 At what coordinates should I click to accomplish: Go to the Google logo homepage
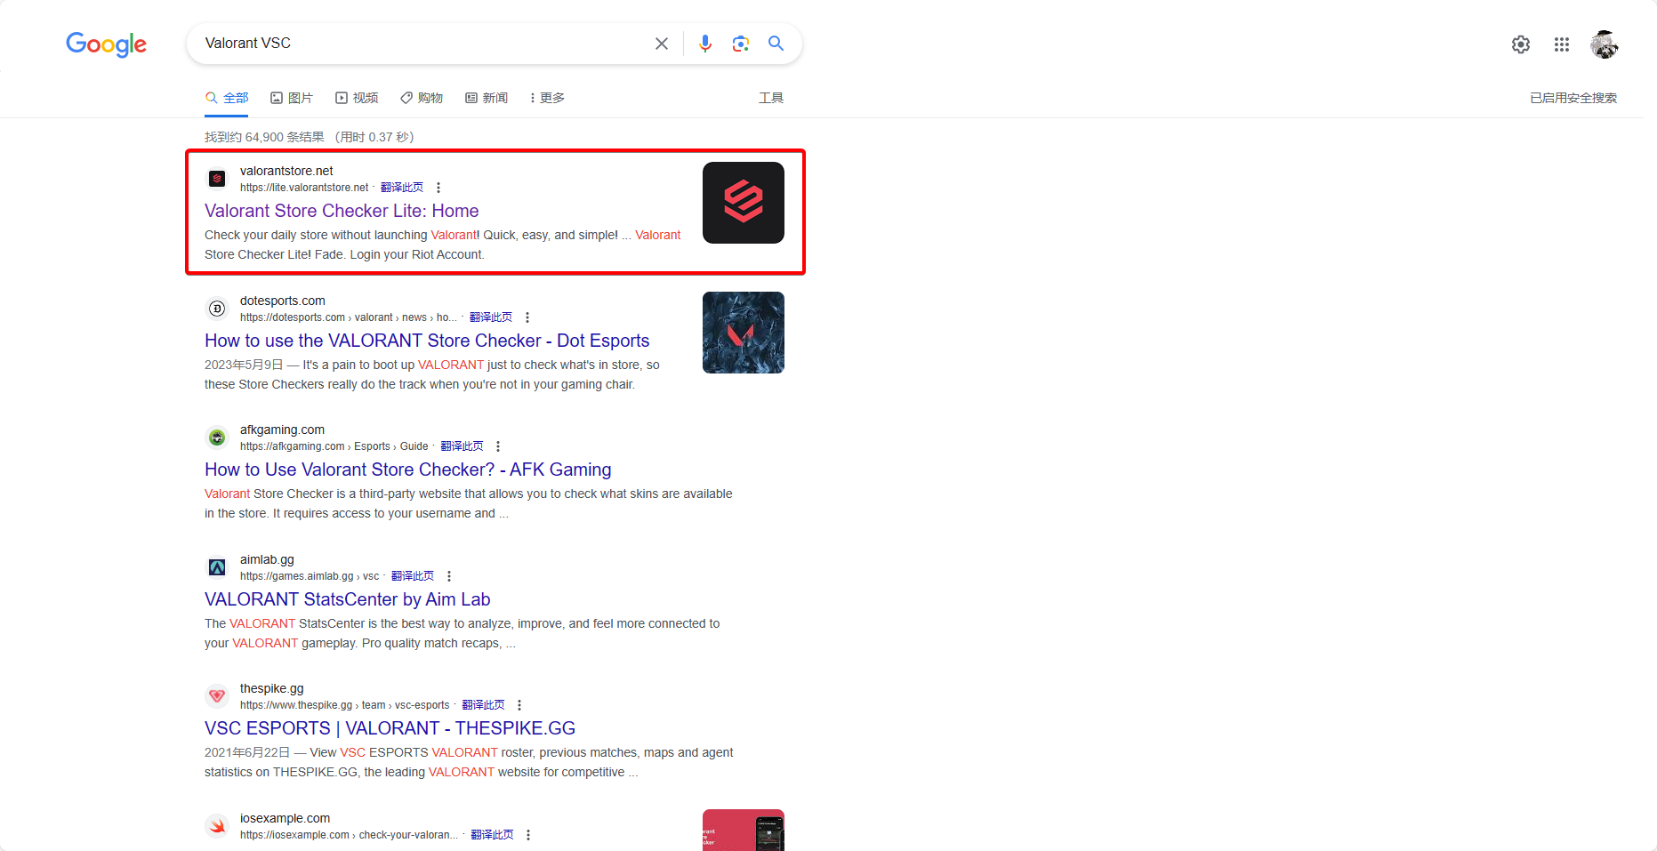pyautogui.click(x=106, y=44)
